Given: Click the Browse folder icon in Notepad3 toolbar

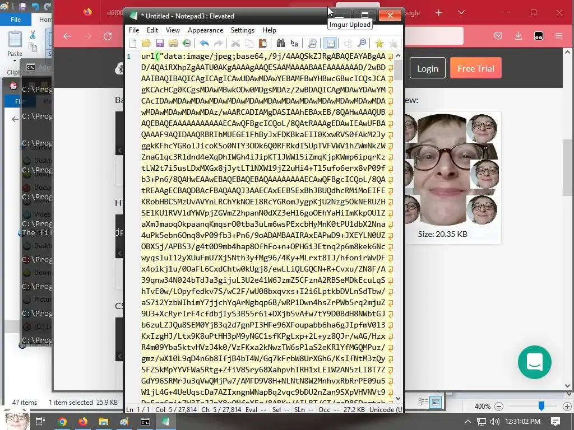Looking at the screenshot, I should (173, 43).
